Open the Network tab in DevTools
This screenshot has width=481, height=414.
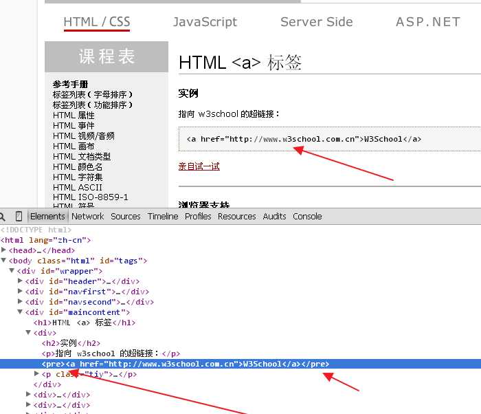click(88, 216)
